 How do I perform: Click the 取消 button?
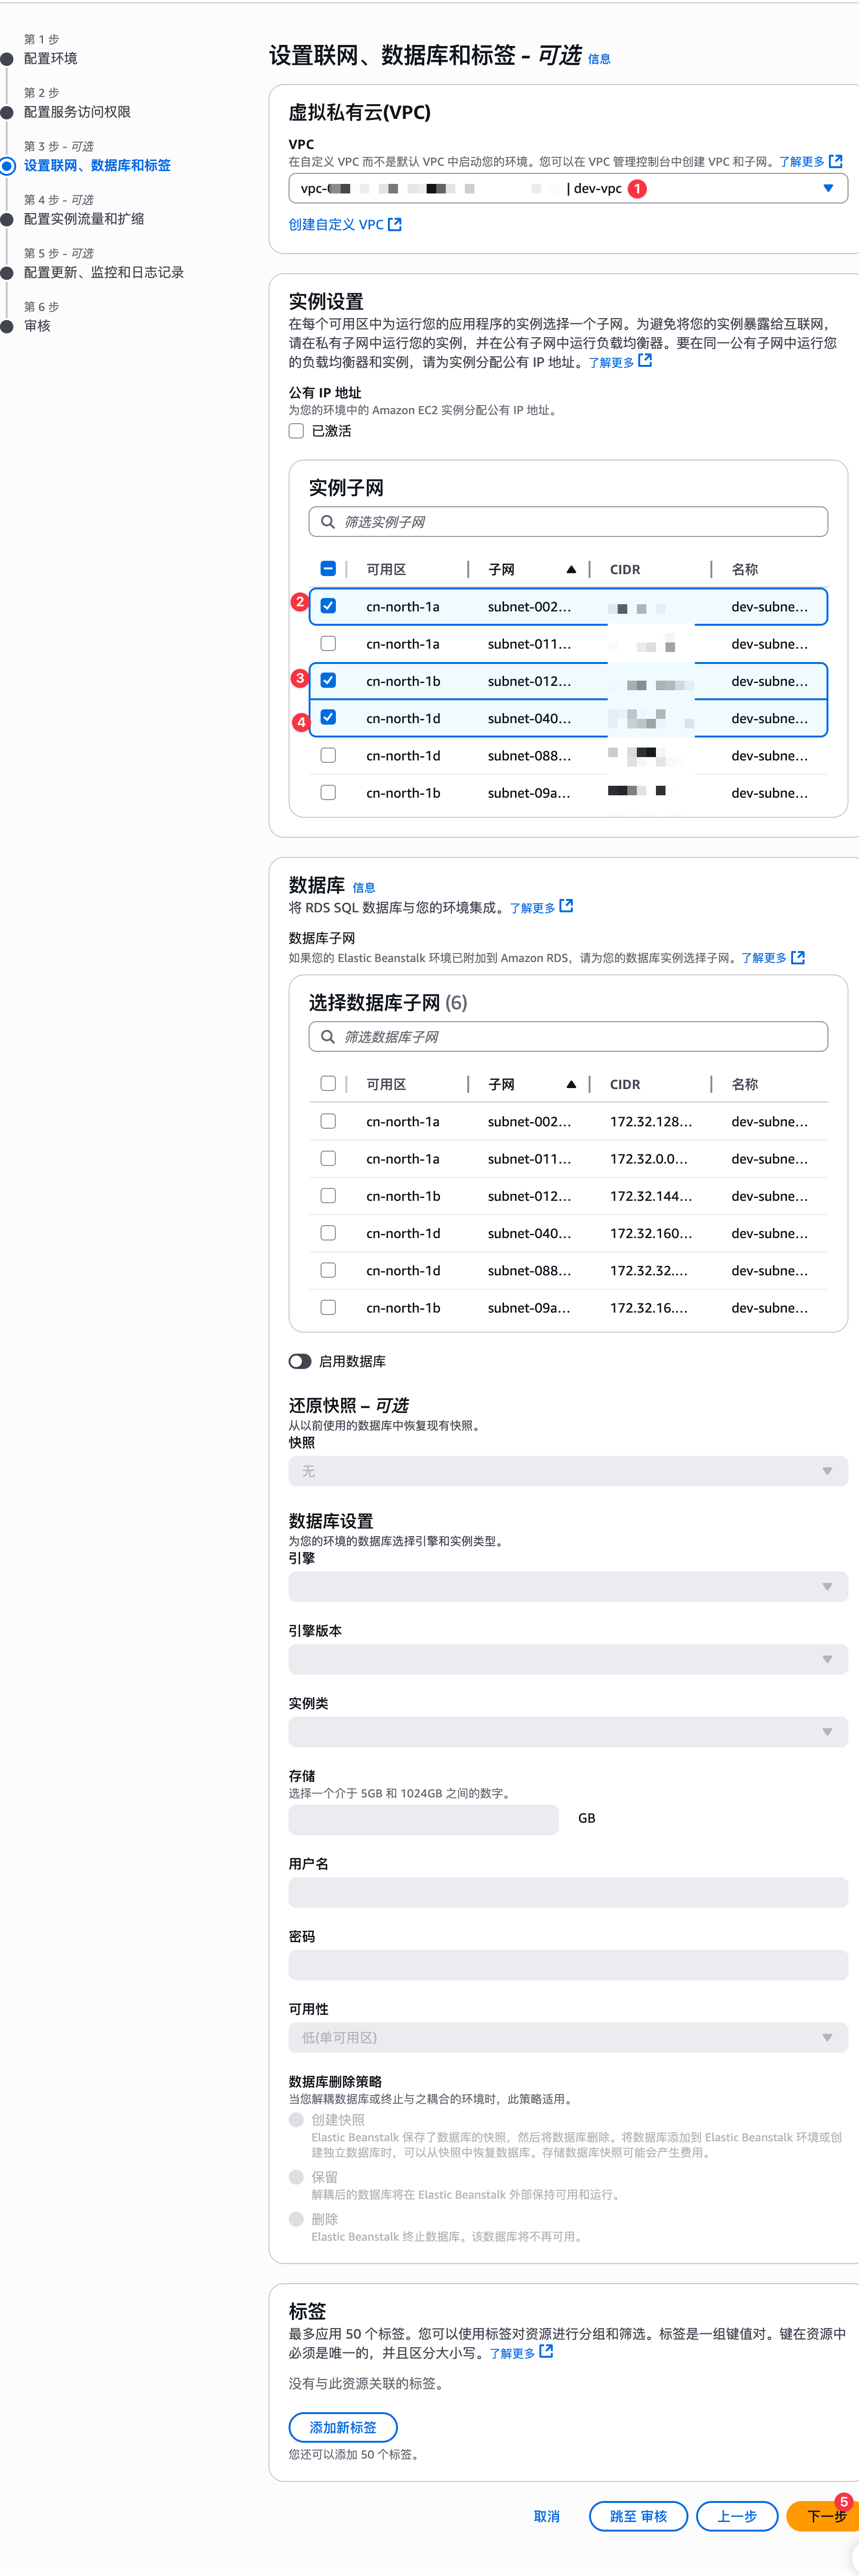click(x=547, y=2516)
